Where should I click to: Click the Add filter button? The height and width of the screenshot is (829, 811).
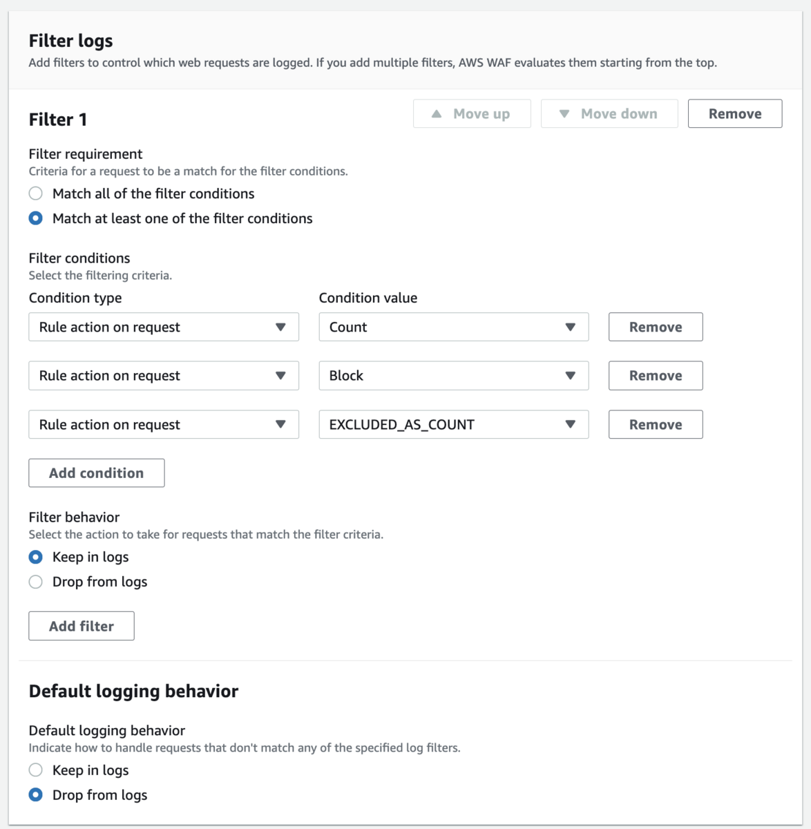tap(82, 626)
